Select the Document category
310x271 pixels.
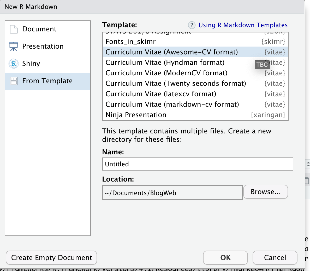pos(48,29)
